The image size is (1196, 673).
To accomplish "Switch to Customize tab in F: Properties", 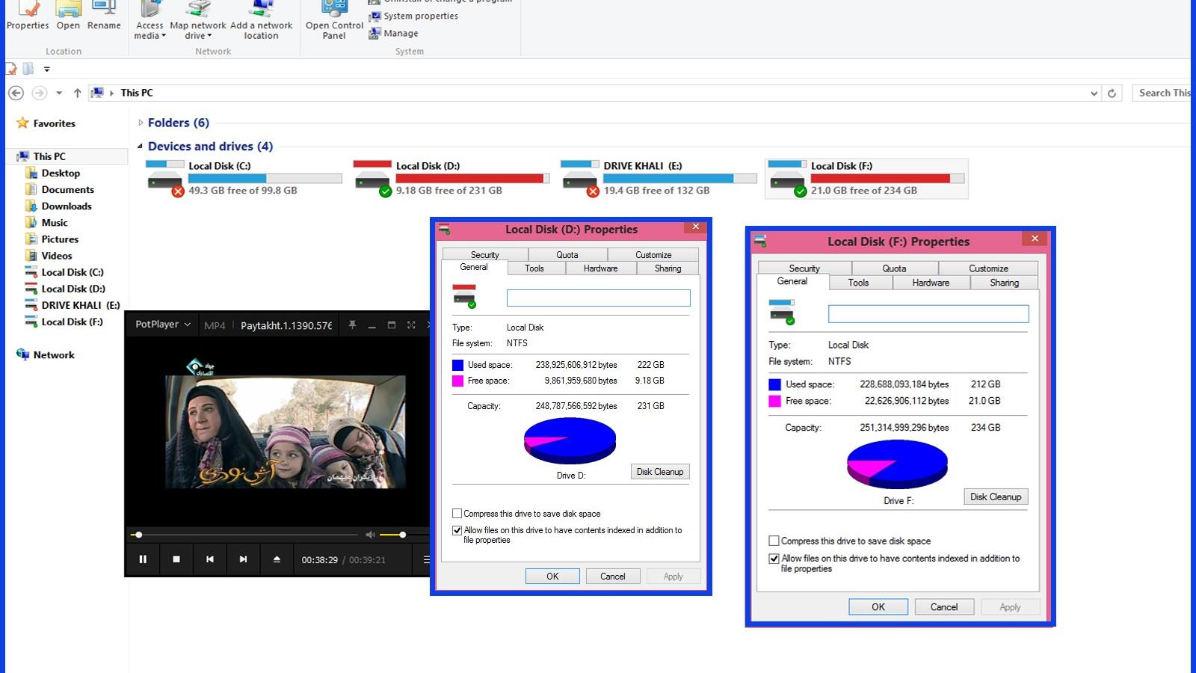I will click(988, 268).
